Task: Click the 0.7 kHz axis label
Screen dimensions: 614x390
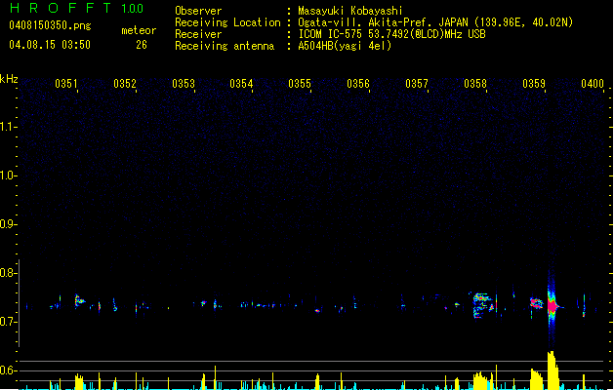Action: [x=9, y=322]
